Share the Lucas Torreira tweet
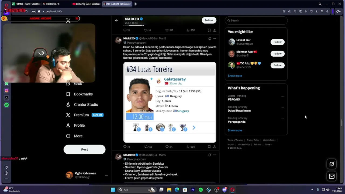Screen dimensions: 345x194 point(215,147)
